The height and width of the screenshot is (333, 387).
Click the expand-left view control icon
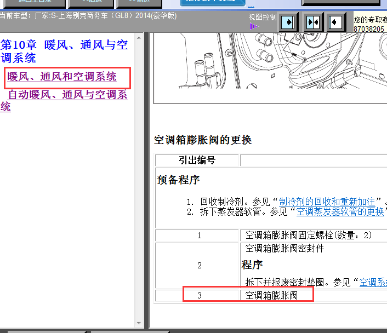coord(335,22)
